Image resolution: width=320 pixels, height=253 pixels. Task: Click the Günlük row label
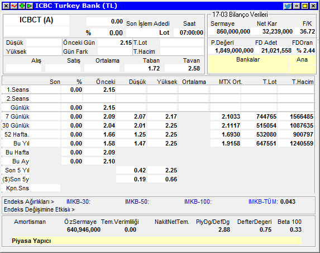coord(20,107)
